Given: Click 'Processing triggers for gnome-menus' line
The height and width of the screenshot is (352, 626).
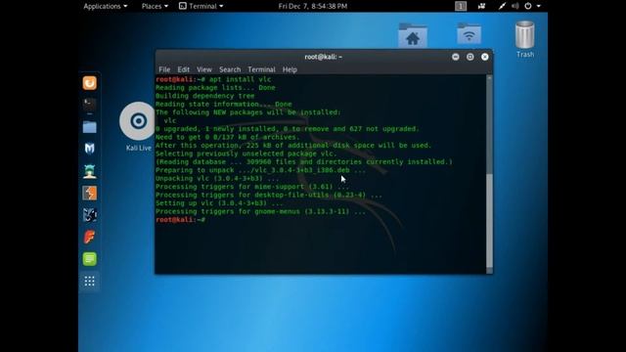Looking at the screenshot, I should (x=260, y=211).
